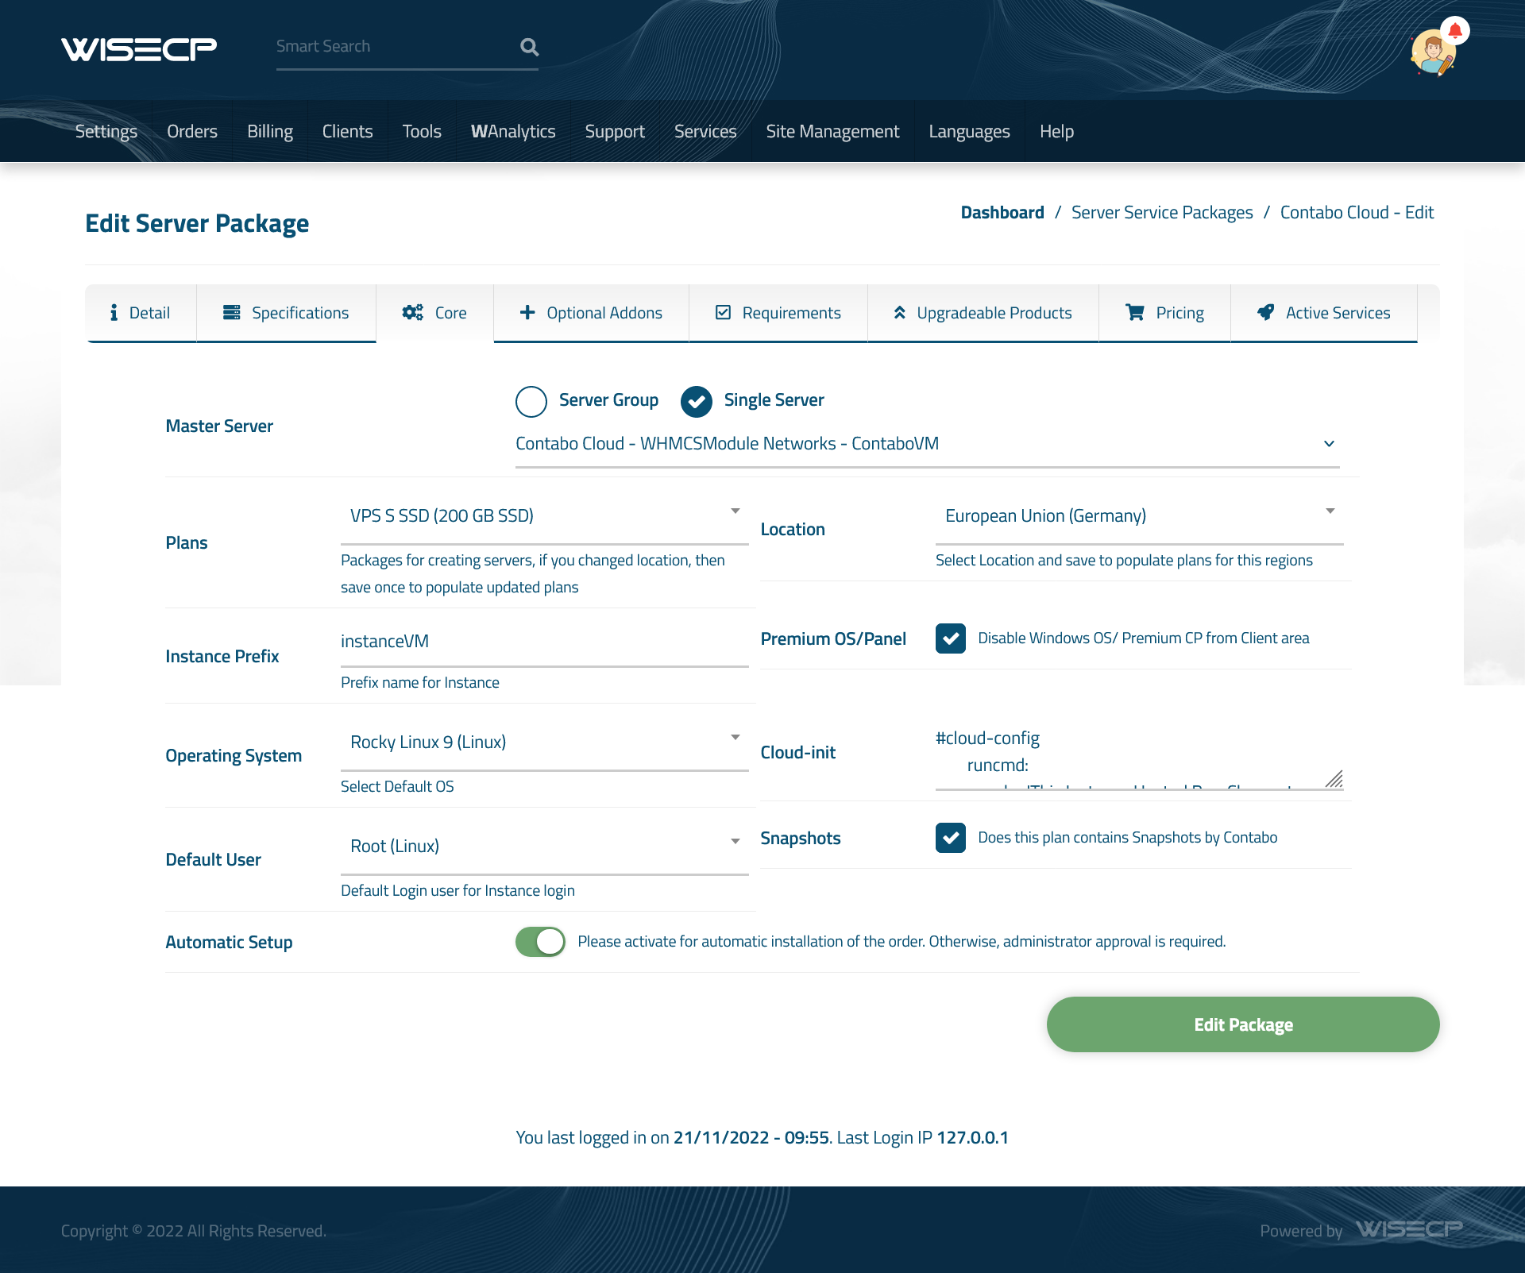The height and width of the screenshot is (1273, 1525).
Task: Toggle the Server Group radio button
Action: pyautogui.click(x=531, y=400)
